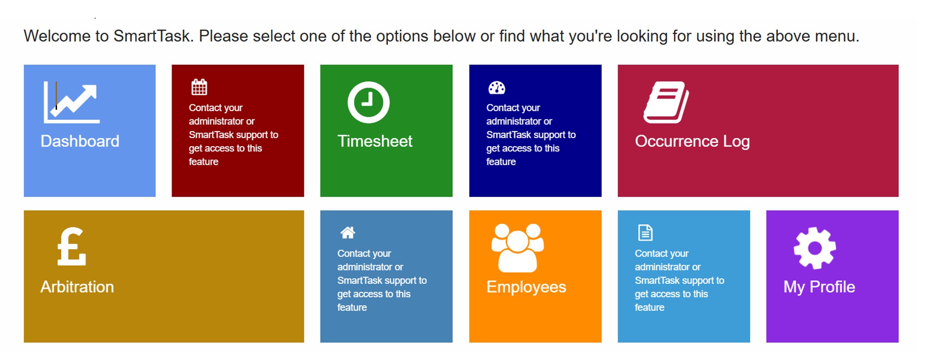Click the calendar icon on dark red tile
This screenshot has height=358, width=929.
coord(199,87)
